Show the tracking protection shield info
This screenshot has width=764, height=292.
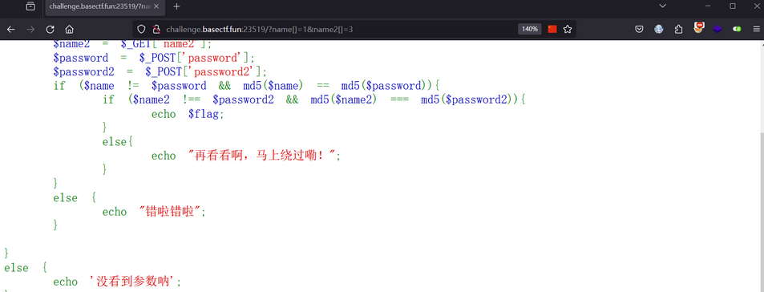[x=141, y=29]
